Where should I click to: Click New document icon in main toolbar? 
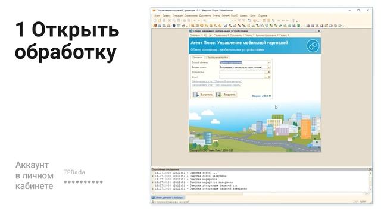pos(155,21)
